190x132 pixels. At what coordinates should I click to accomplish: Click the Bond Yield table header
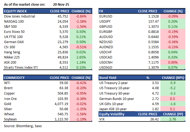pos(108,78)
